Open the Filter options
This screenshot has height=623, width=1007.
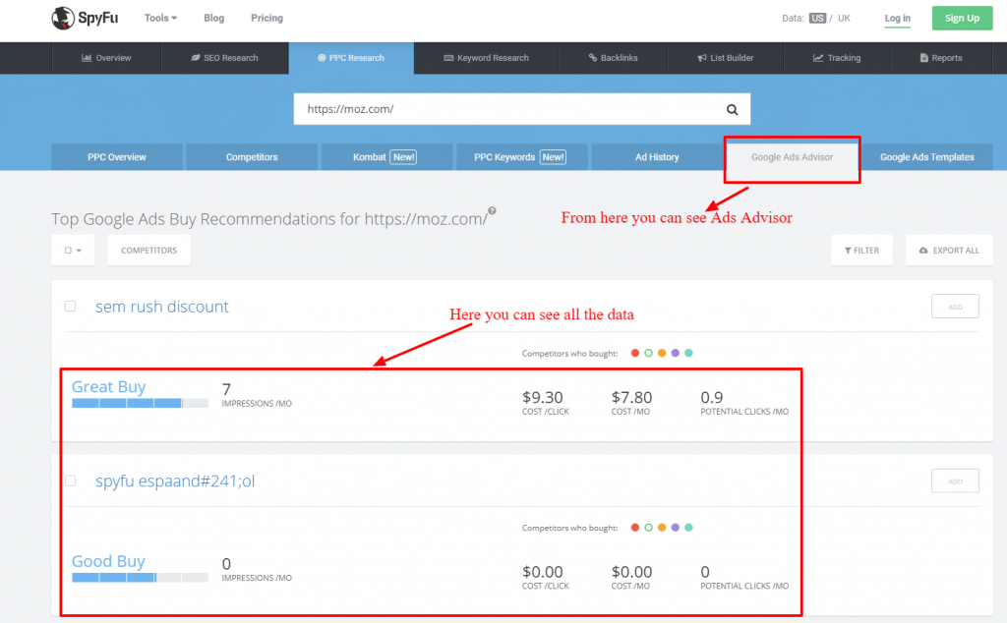[x=861, y=251]
